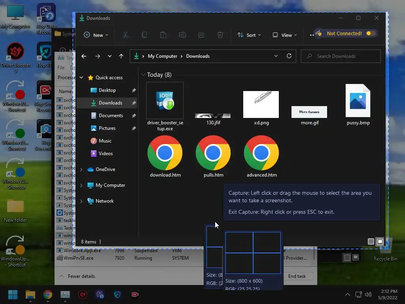Click the Search Downloads field
Screen dimensions: 405x304
coord(341,56)
